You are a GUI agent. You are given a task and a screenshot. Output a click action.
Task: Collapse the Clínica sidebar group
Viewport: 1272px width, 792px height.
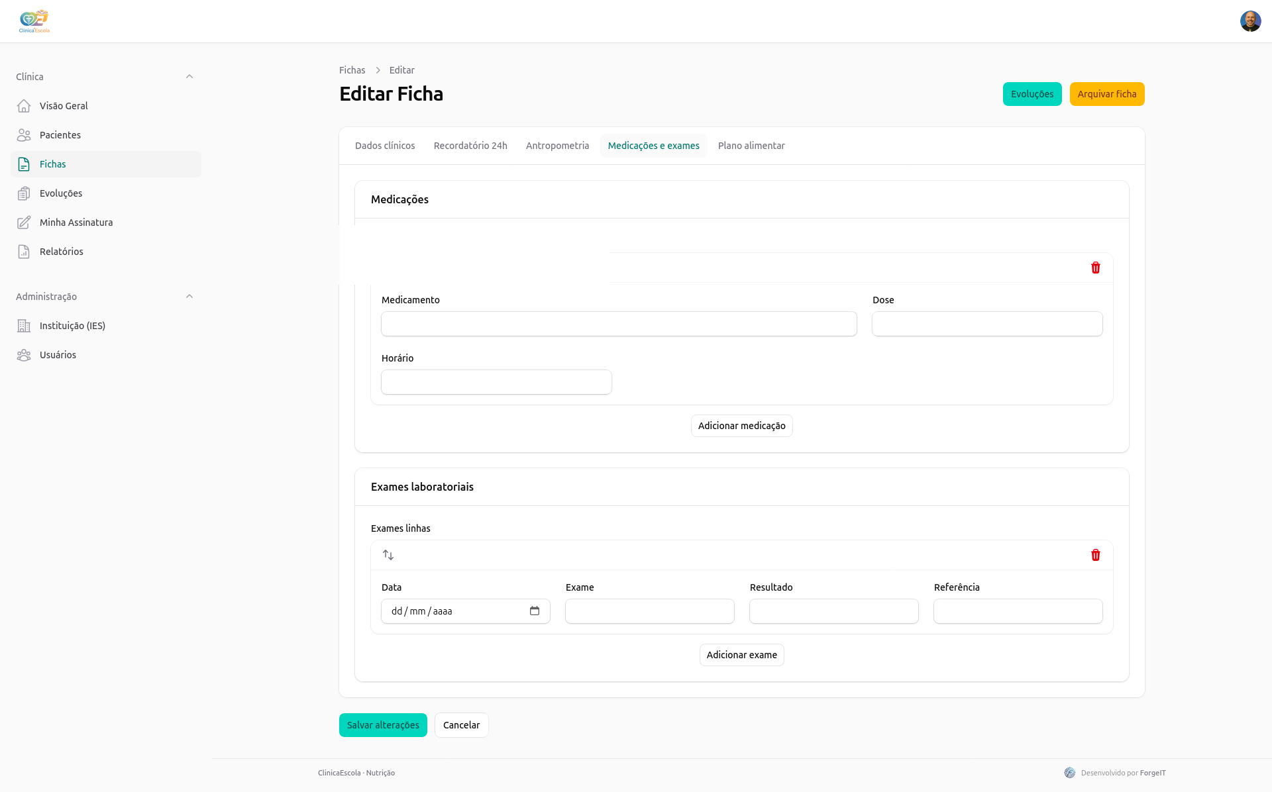tap(189, 77)
